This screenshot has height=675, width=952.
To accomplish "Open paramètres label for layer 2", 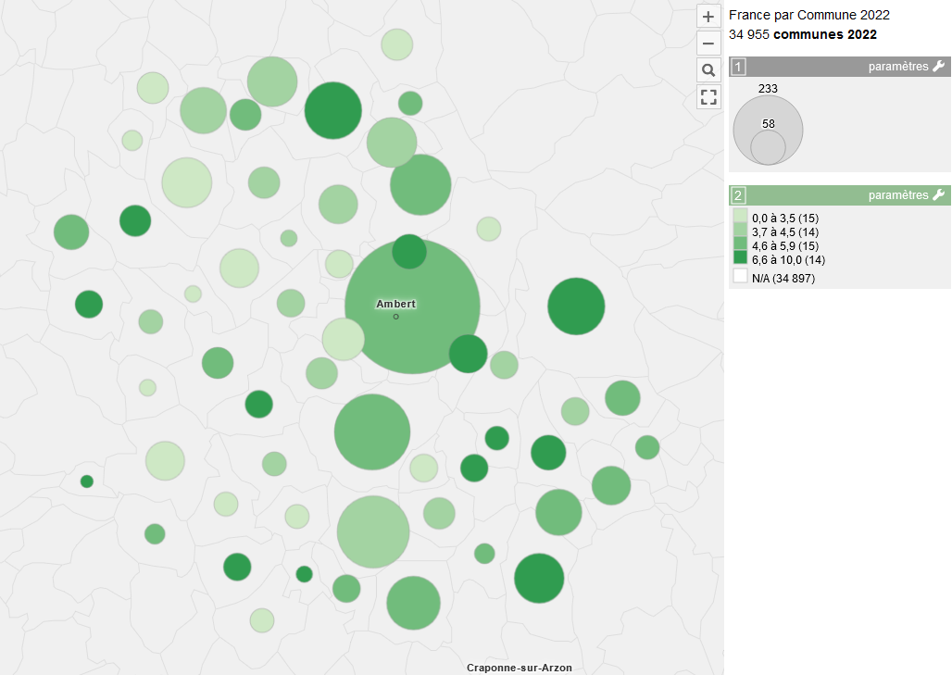I will pyautogui.click(x=897, y=195).
